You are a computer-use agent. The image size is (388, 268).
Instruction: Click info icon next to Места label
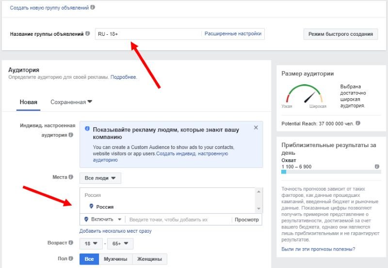pyautogui.click(x=71, y=178)
